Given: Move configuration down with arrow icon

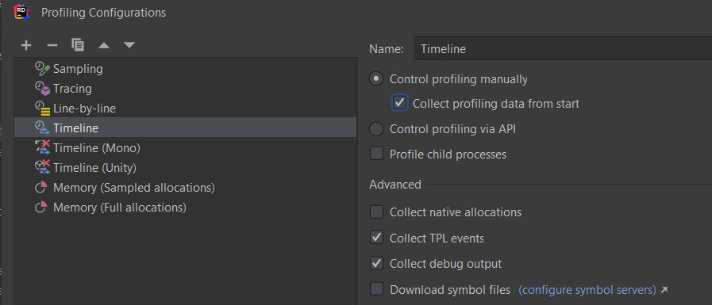Looking at the screenshot, I should 129,45.
